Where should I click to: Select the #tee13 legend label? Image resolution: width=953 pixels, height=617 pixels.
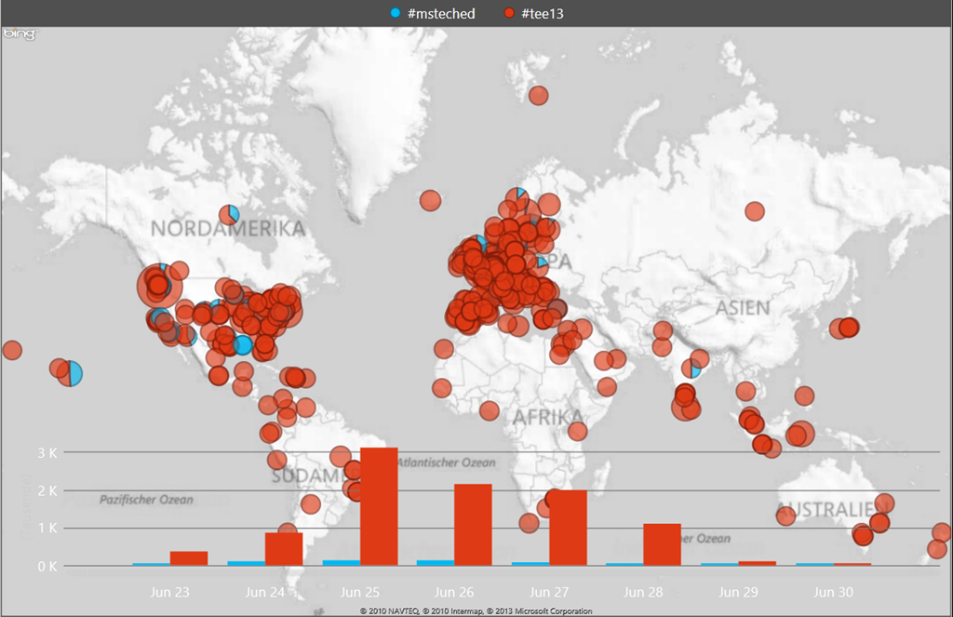coord(543,13)
